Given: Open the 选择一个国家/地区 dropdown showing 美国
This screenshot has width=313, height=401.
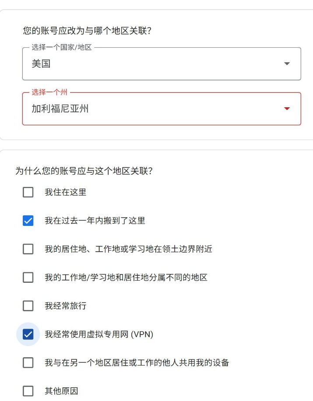Looking at the screenshot, I should tap(153, 64).
